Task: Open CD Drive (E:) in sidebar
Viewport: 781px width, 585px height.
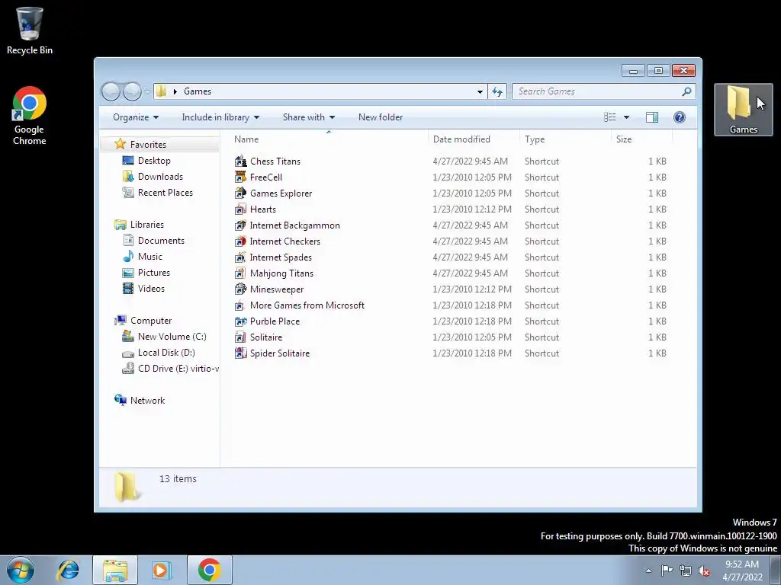Action: [170, 369]
